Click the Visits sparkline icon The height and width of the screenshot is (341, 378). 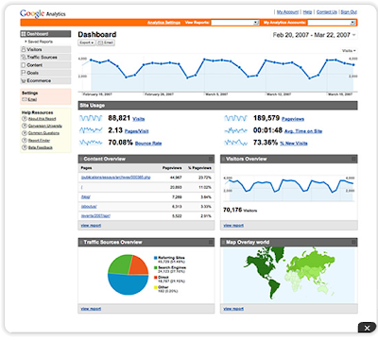tap(91, 118)
